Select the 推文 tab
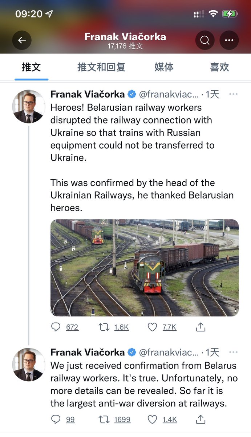251x437 pixels. (31, 67)
